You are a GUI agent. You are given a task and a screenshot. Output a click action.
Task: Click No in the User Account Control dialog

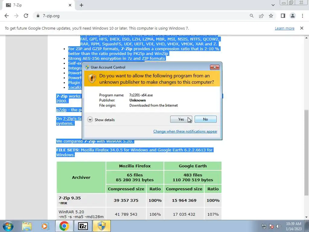(x=205, y=119)
